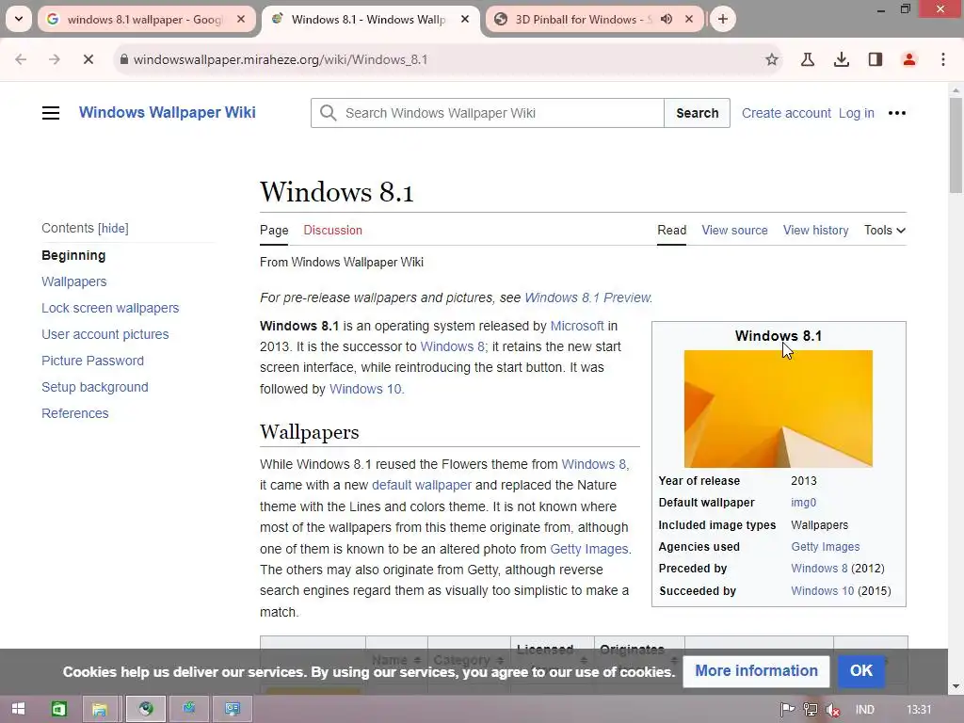Switch to the windows 8.1 wallpaper Google tab
This screenshot has height=723, width=964.
point(144,19)
